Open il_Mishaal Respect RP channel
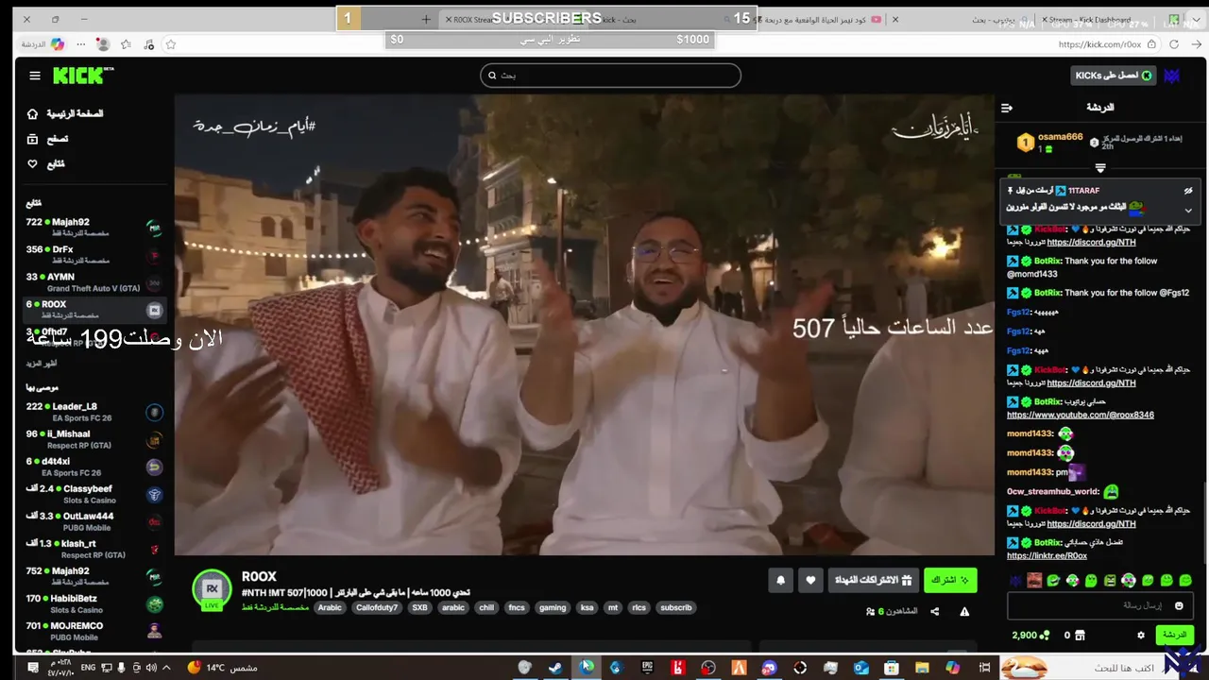The height and width of the screenshot is (680, 1209). [94, 439]
